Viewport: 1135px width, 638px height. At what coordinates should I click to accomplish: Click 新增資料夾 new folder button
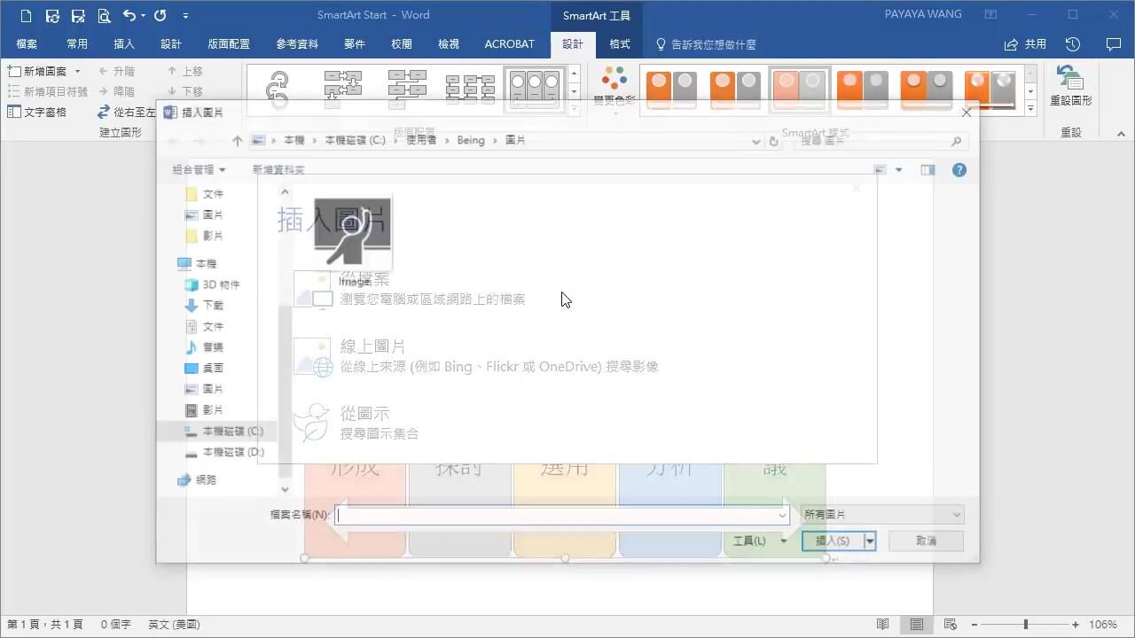278,169
